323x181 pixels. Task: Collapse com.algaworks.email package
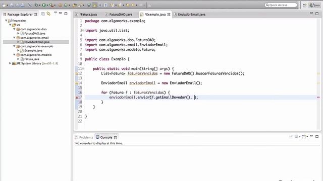coord(14,38)
